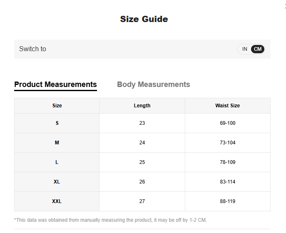The height and width of the screenshot is (233, 286).
Task: Select the L size row label
Action: [57, 162]
